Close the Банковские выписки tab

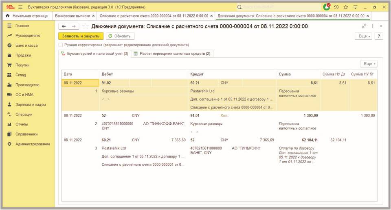pos(93,16)
